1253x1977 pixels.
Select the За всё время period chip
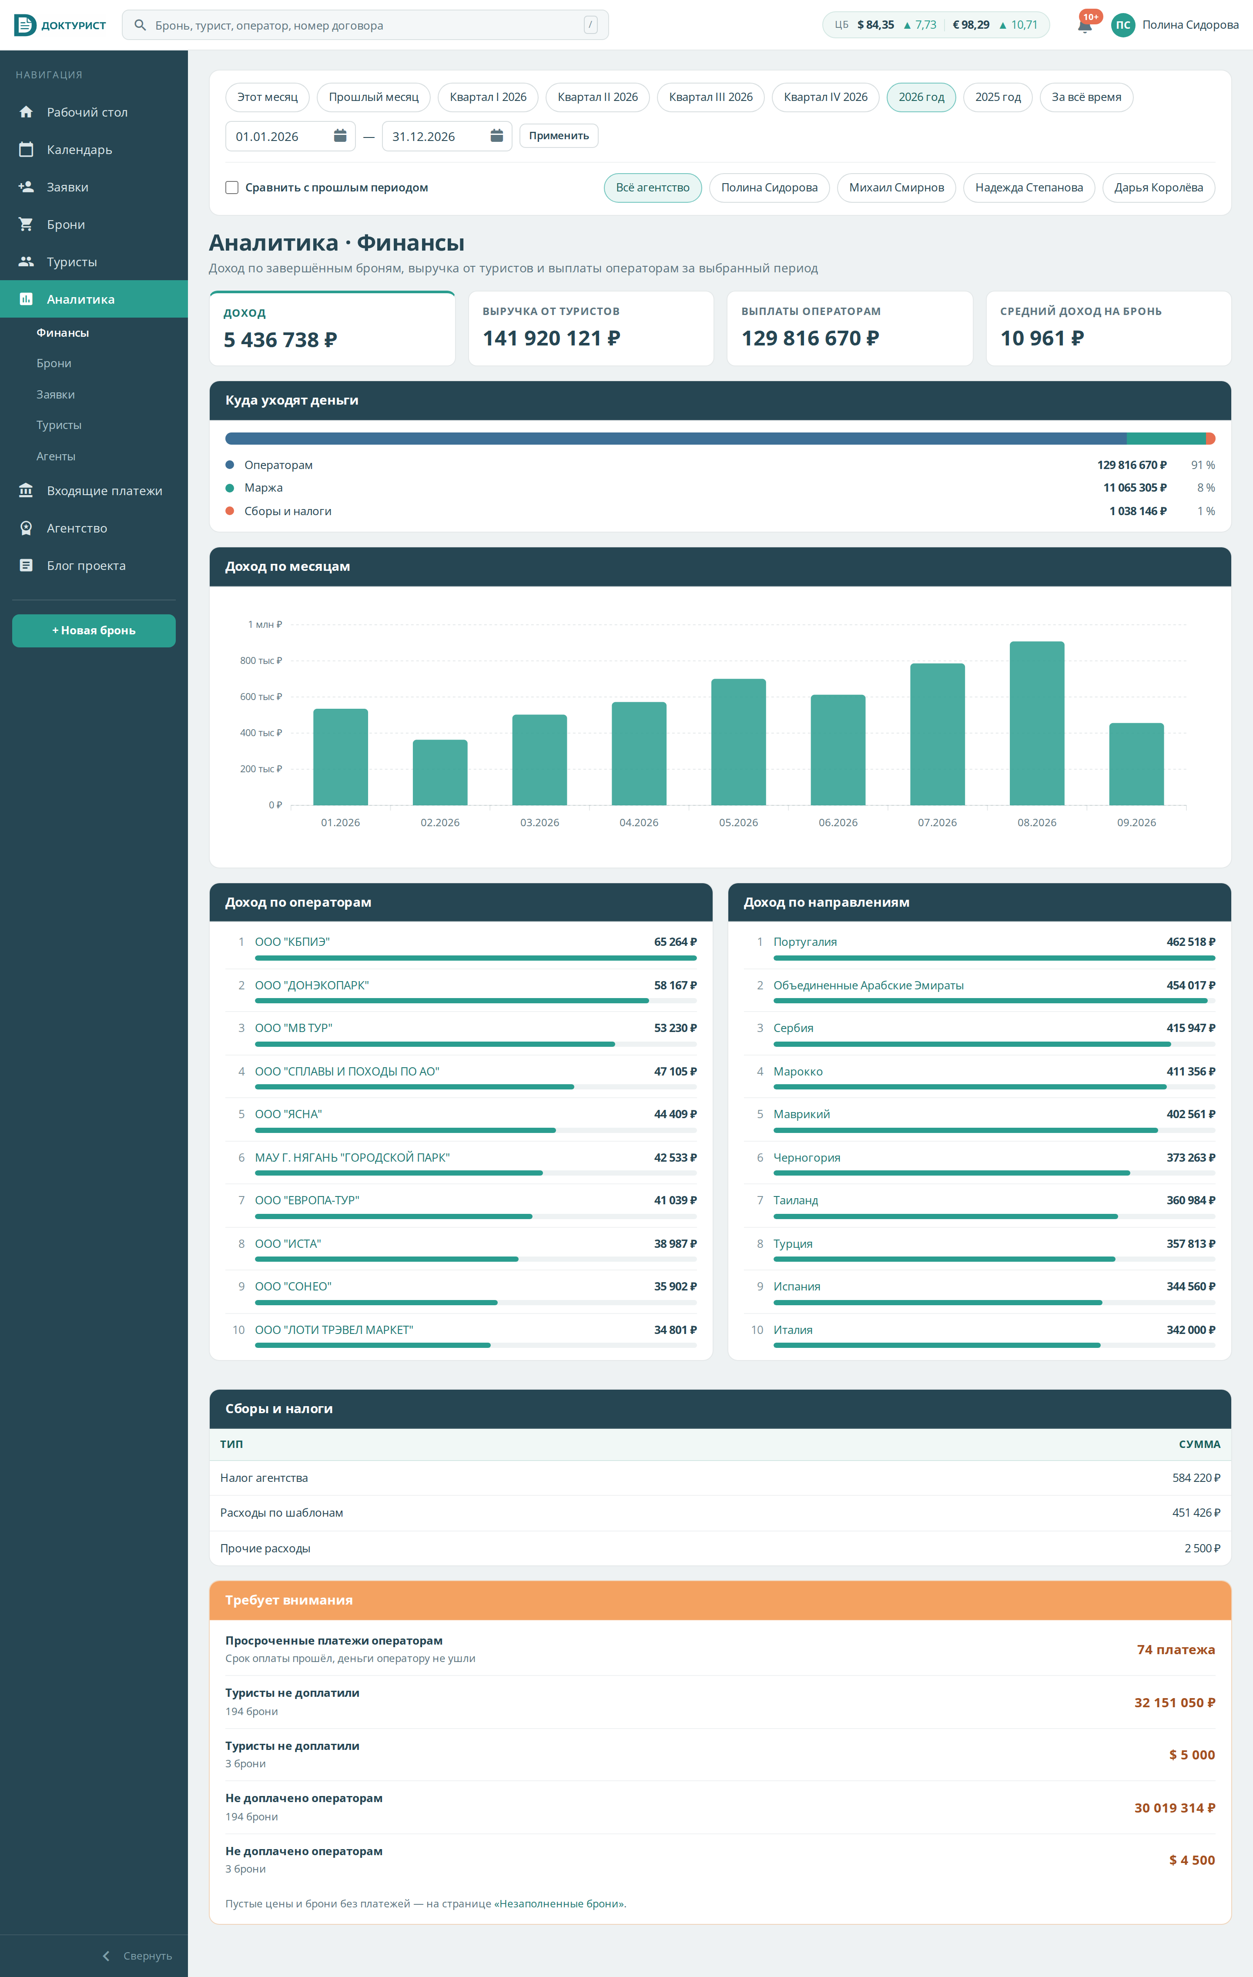1085,97
